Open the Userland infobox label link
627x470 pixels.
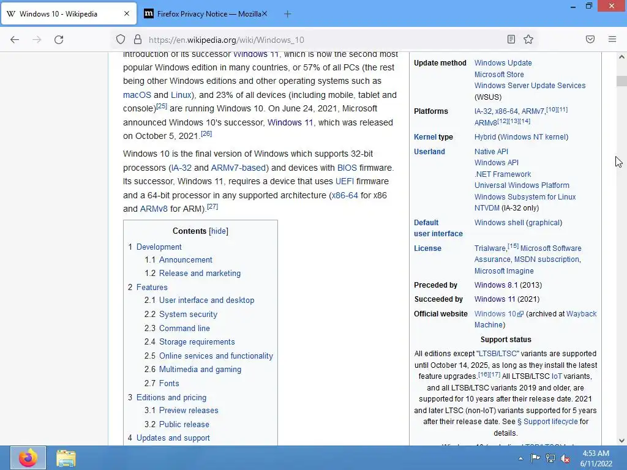click(x=429, y=152)
